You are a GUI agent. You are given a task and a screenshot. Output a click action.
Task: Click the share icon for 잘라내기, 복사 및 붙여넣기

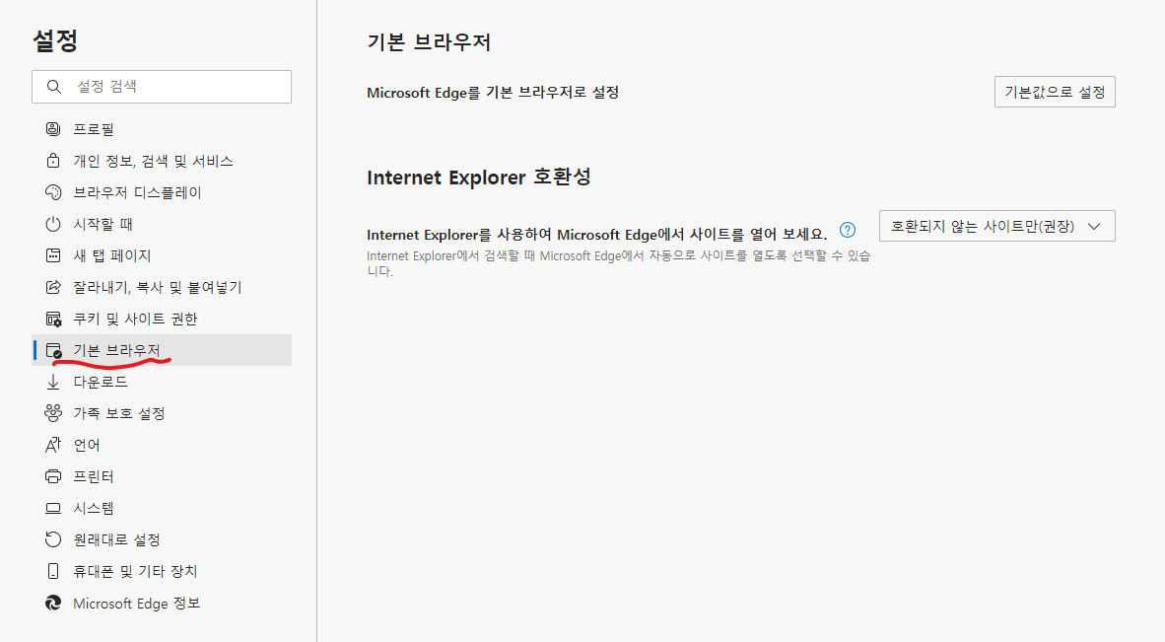(53, 287)
